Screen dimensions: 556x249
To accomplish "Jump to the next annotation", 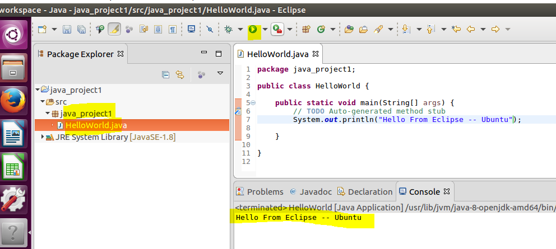I will (x=406, y=30).
